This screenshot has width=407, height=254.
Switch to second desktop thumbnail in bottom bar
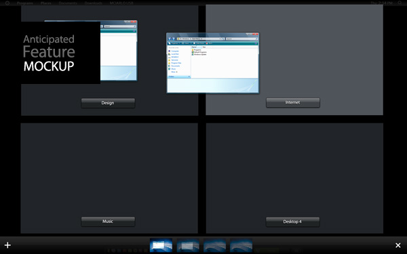[188, 245]
